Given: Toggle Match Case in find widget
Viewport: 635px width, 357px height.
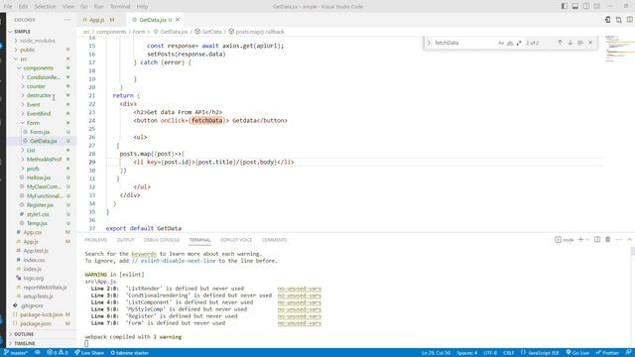Looking at the screenshot, I should pyautogui.click(x=501, y=43).
